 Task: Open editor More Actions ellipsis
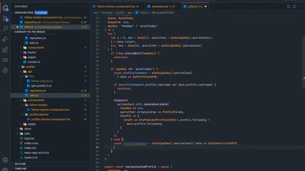300,6
